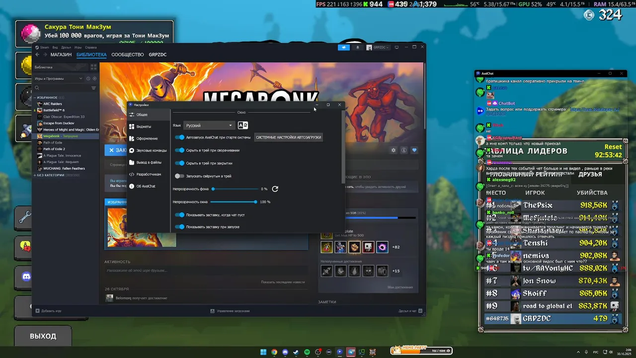Toggle hide to tray when minimizing

[180, 150]
